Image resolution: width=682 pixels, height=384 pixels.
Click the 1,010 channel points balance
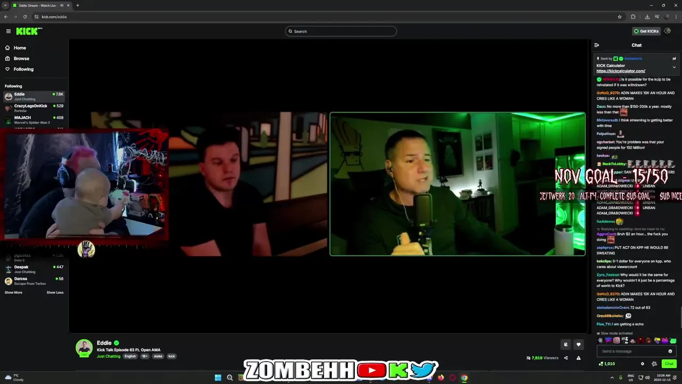606,364
